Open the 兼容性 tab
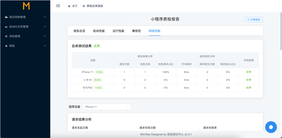This screenshot has height=138, width=282. coord(137,31)
